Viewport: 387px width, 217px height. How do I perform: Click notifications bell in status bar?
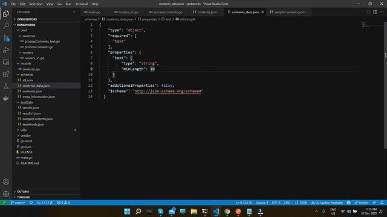point(382,203)
